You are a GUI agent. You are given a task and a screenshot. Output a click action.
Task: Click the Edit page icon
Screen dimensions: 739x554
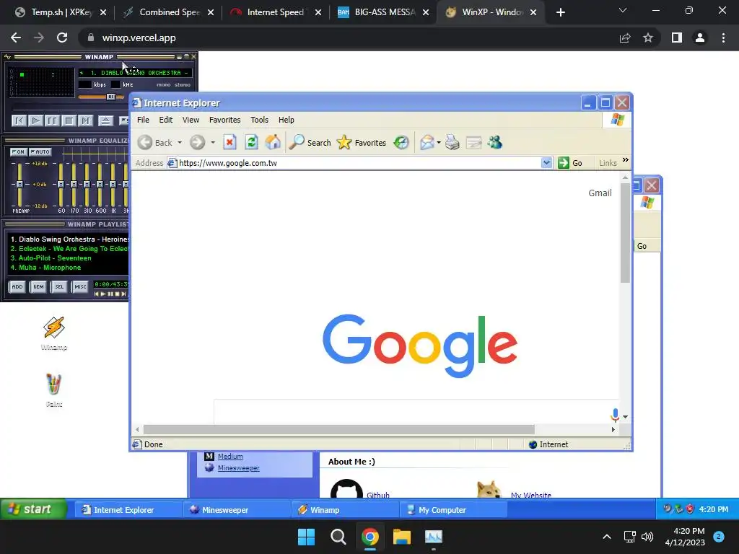coord(473,142)
